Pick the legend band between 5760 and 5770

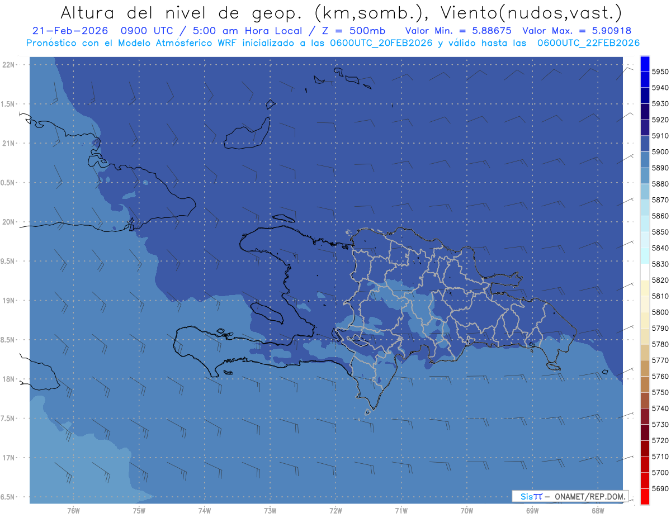click(645, 368)
